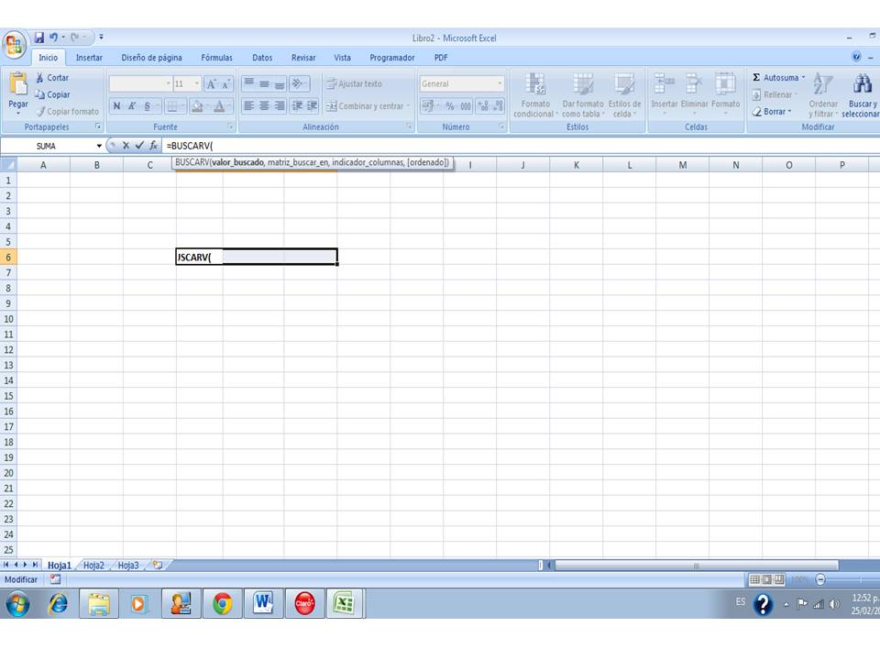Copy selection with Copiar
The width and height of the screenshot is (880, 660).
(x=52, y=94)
